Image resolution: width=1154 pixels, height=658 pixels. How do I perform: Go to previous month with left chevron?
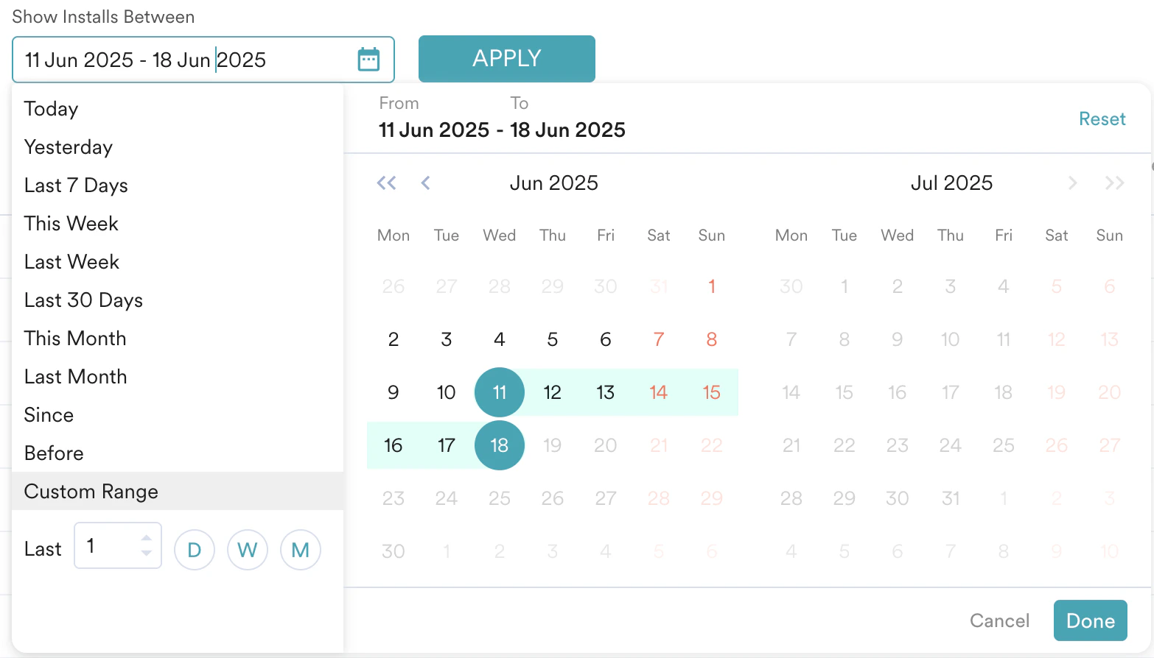425,183
